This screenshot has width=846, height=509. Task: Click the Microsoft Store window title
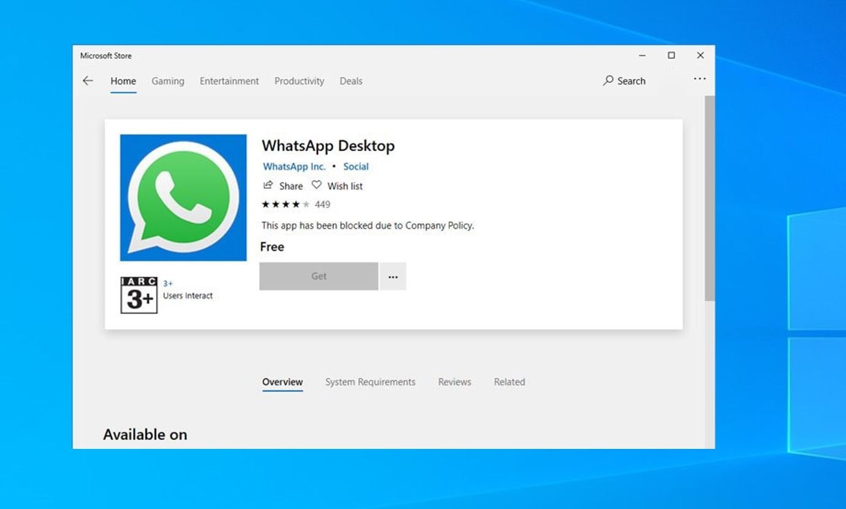tap(105, 56)
